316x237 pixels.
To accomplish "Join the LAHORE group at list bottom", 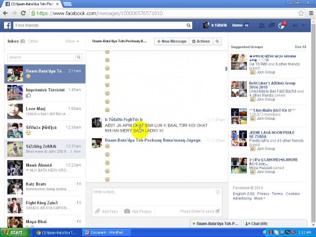I will click(x=263, y=172).
